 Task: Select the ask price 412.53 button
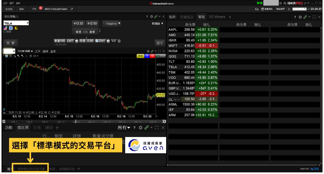(92, 24)
